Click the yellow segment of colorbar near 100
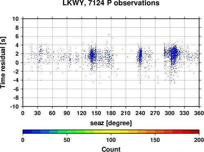Screen dimensions: 204x152 click(x=111, y=132)
